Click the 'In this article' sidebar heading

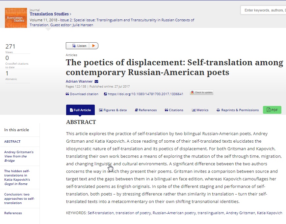tap(16, 130)
